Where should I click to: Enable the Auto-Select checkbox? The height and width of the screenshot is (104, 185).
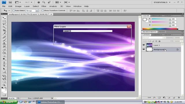14,10
